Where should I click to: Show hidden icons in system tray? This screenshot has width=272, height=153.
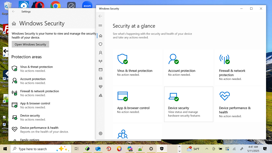[x=207, y=149]
